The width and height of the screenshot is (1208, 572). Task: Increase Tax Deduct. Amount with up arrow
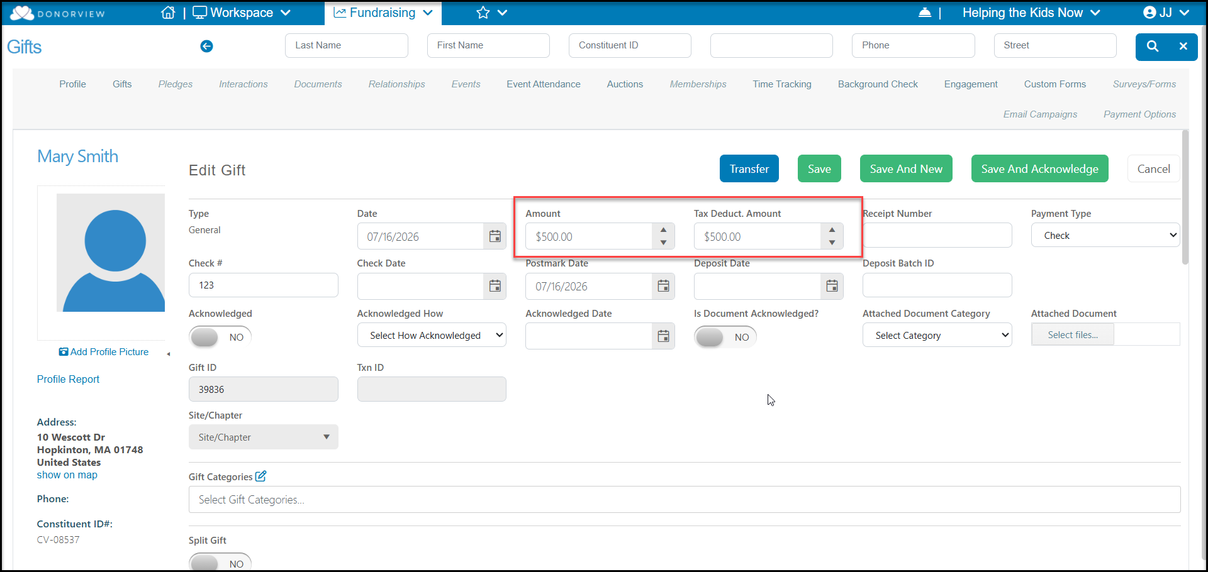(x=832, y=229)
